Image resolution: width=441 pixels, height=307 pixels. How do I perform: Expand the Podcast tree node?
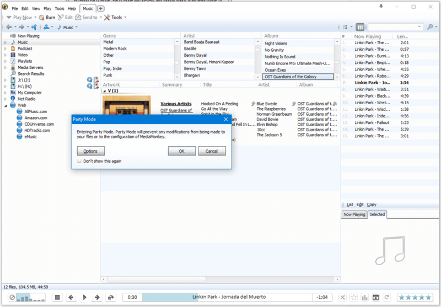(x=5, y=49)
